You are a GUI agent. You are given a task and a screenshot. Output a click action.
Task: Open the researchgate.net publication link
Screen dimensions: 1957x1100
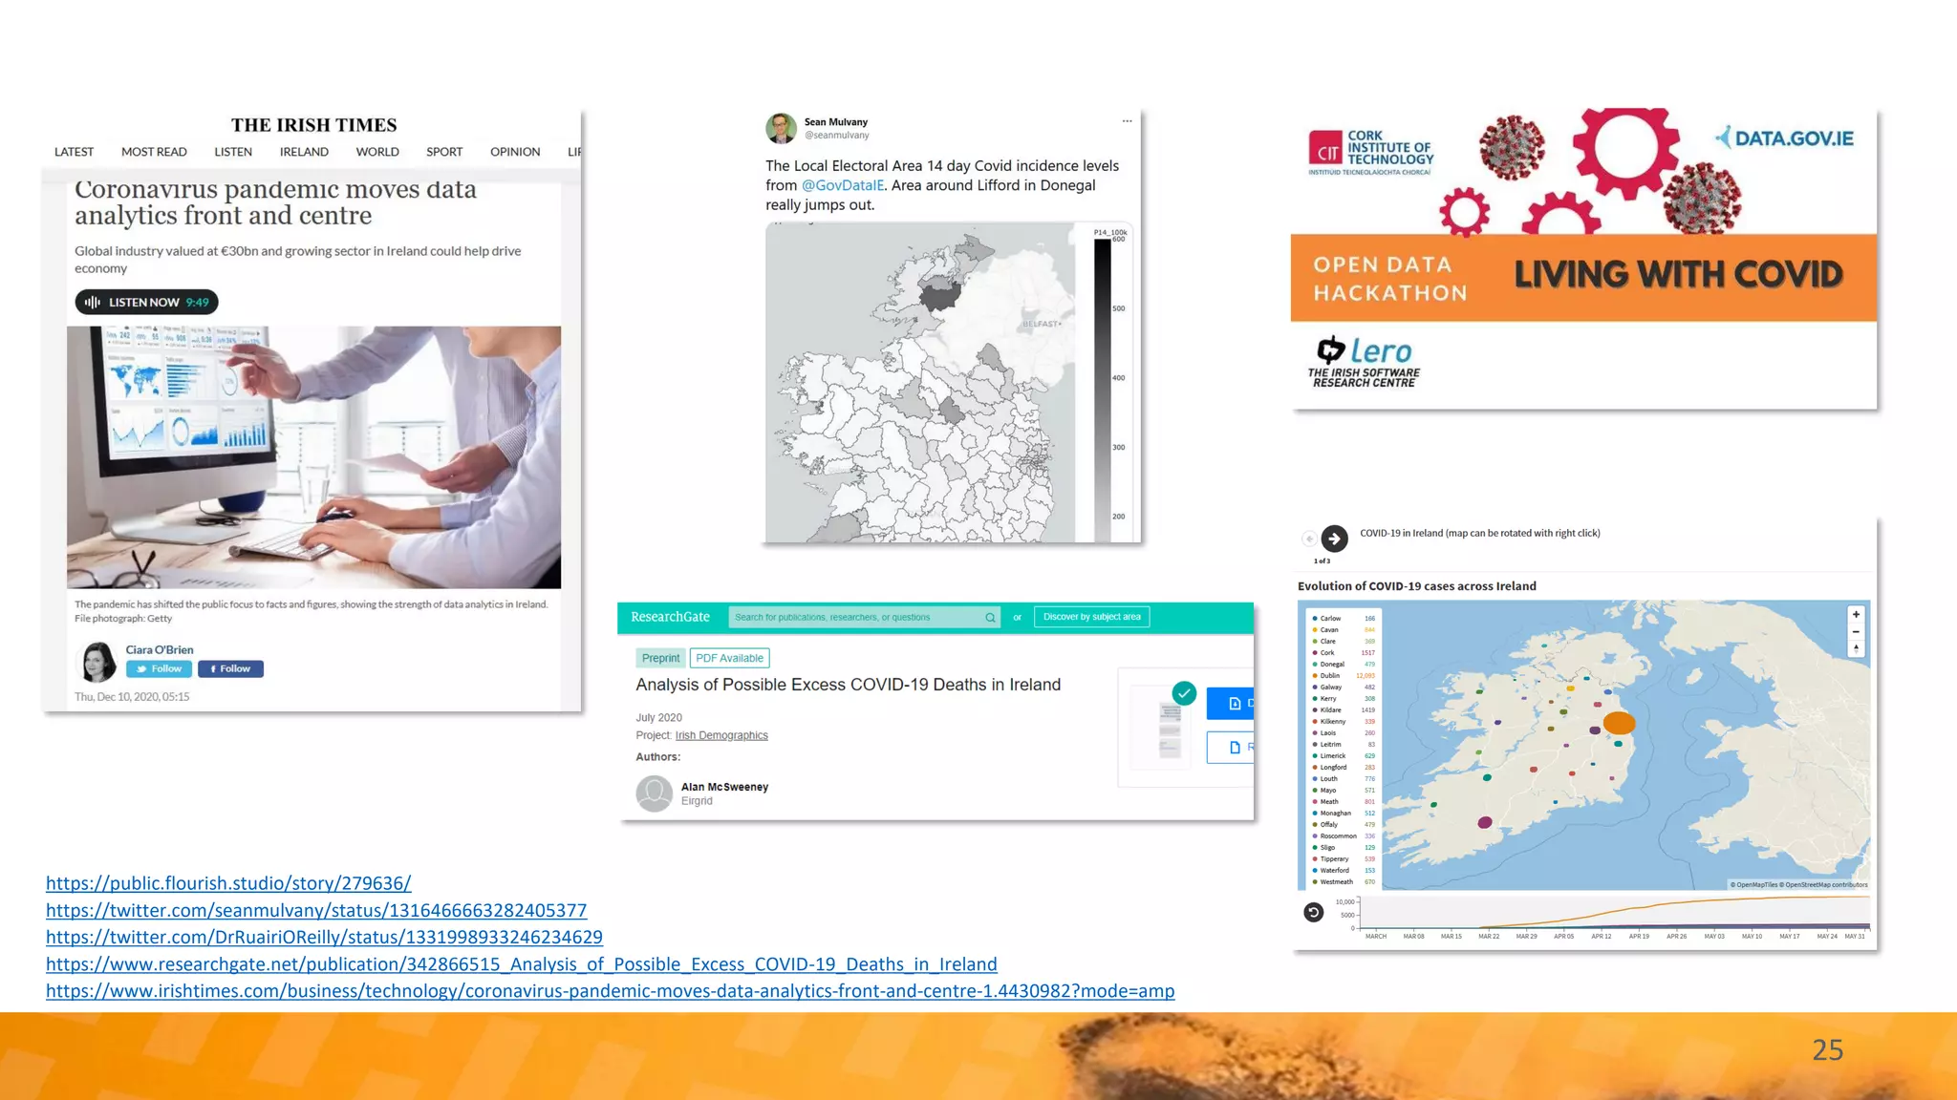pyautogui.click(x=521, y=964)
